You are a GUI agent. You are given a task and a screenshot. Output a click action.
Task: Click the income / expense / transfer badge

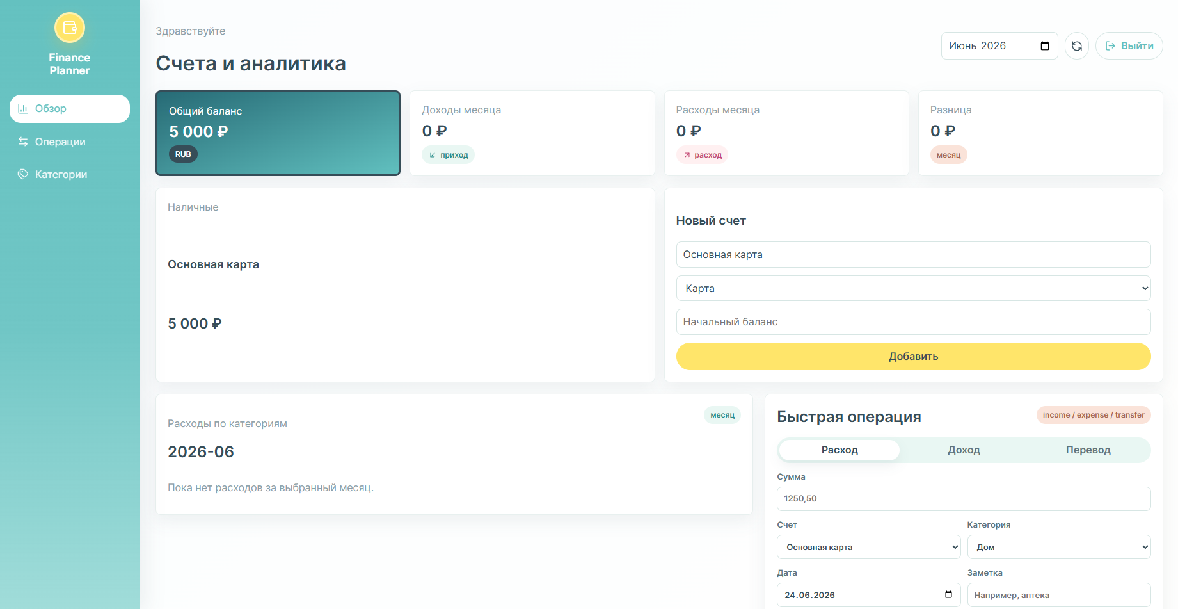click(x=1094, y=415)
